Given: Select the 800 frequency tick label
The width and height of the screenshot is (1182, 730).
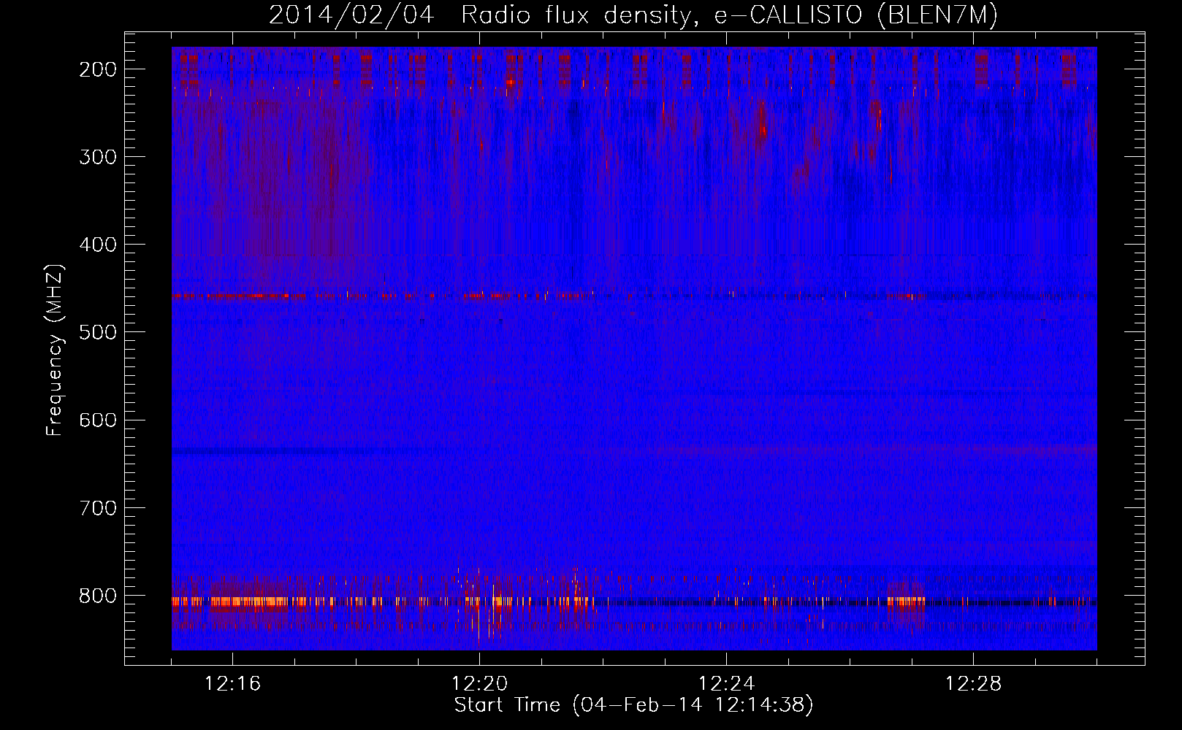Looking at the screenshot, I should click(x=97, y=596).
